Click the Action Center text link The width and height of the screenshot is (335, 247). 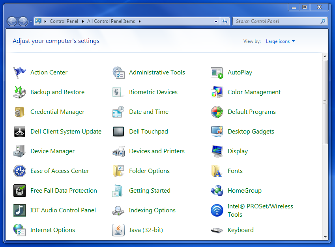(x=49, y=72)
